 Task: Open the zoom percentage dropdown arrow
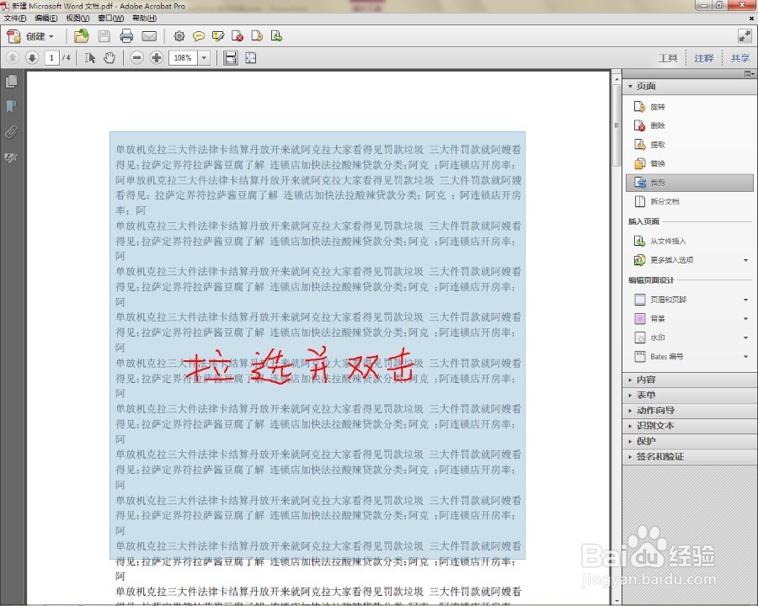pos(204,58)
